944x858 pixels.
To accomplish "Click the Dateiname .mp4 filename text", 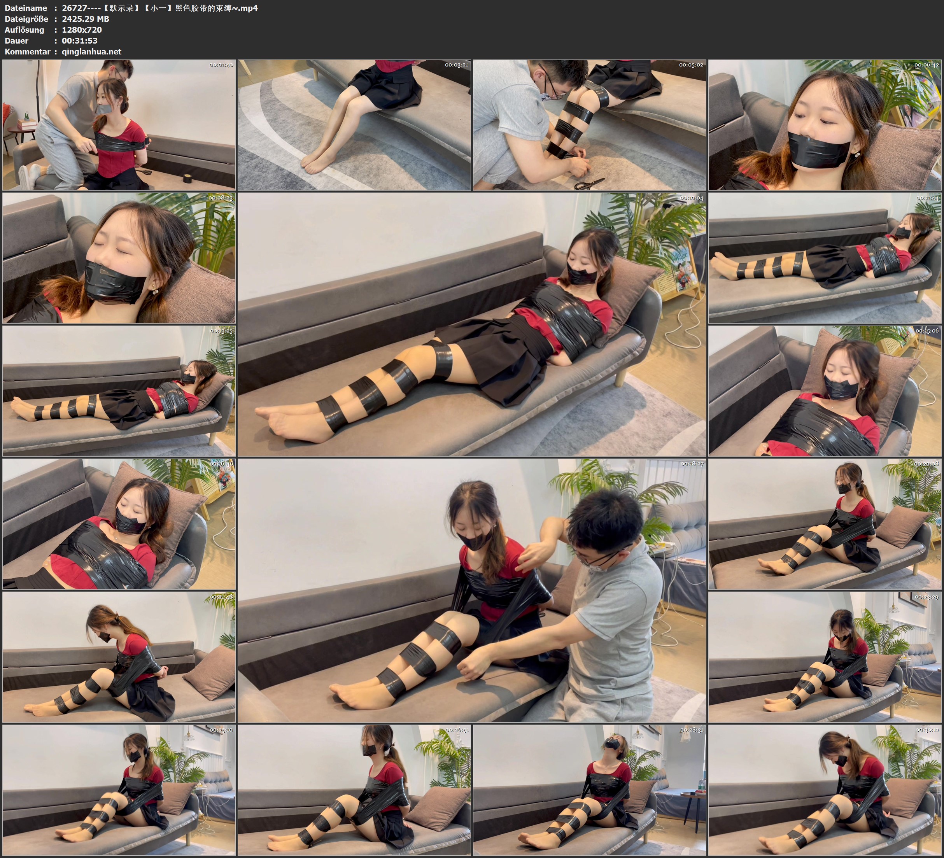I will pos(159,8).
